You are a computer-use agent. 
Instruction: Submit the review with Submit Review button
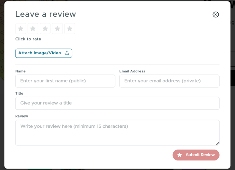point(196,155)
